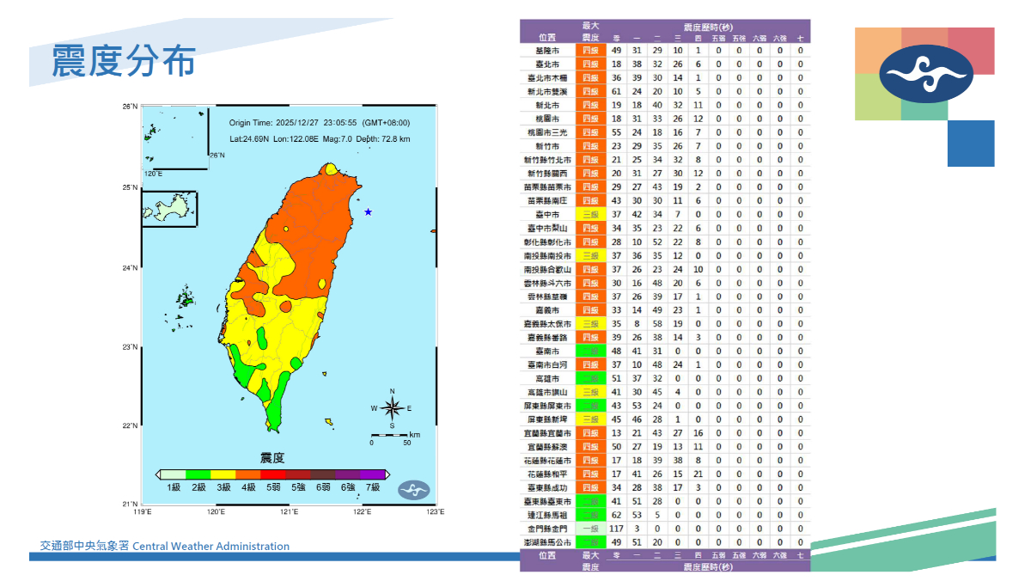Click the 三級 intensity cell for 臺中市

coord(590,215)
